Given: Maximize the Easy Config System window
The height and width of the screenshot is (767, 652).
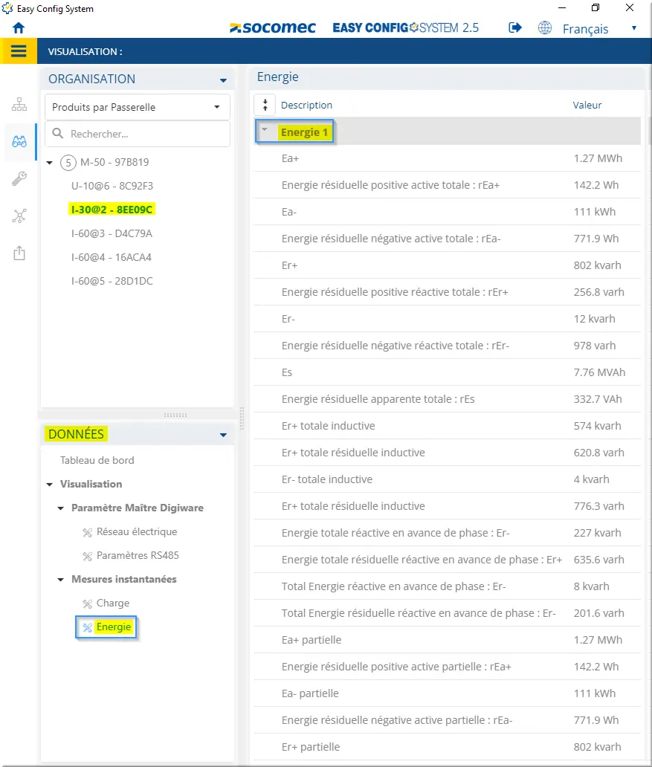Looking at the screenshot, I should [x=595, y=8].
